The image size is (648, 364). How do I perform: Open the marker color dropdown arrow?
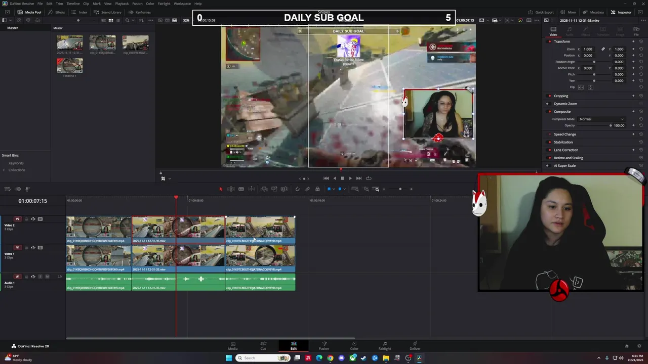tap(344, 189)
